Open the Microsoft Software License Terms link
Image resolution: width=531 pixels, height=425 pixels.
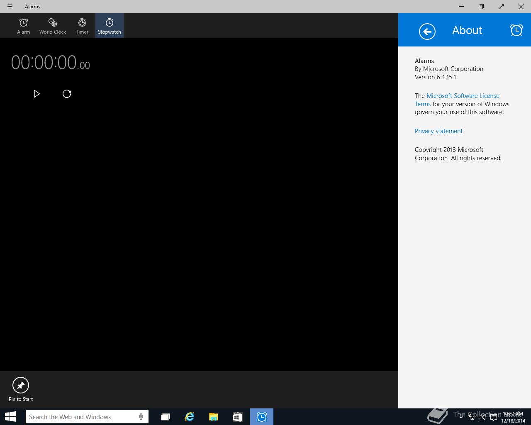tap(457, 100)
